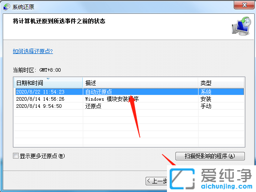This screenshot has height=192, width=256.
Task: Click the 扫描受影响的程序 button
Action: coord(210,156)
